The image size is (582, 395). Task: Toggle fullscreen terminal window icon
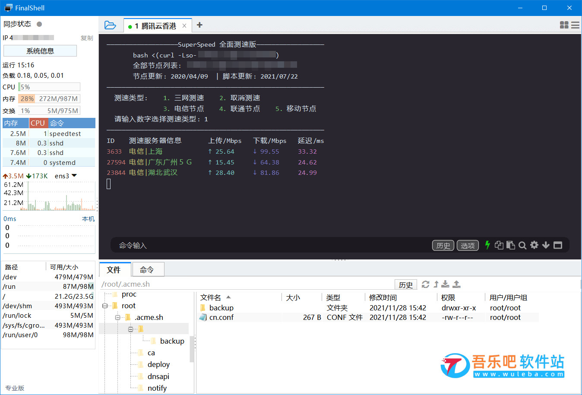pyautogui.click(x=558, y=245)
